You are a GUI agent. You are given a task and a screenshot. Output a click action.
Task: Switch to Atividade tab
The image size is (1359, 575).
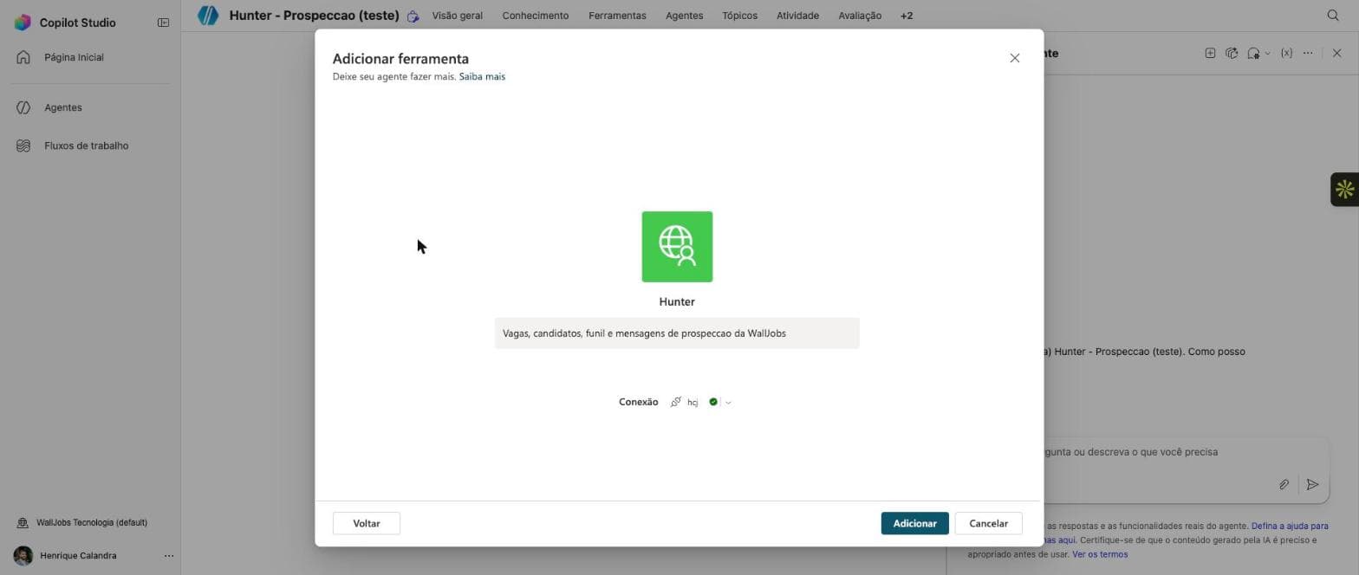(x=797, y=16)
